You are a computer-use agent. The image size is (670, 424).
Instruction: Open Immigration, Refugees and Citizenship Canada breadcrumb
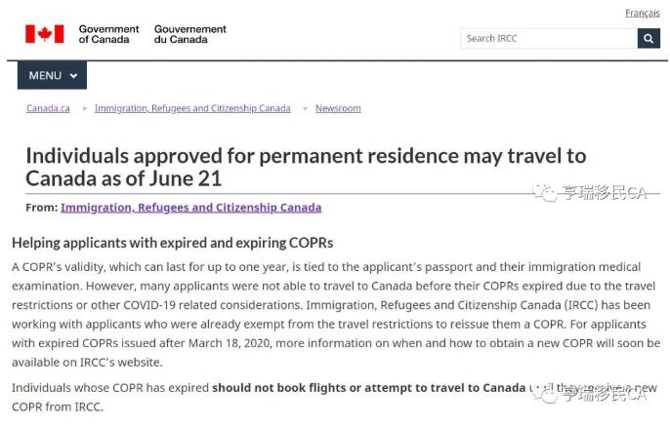pyautogui.click(x=192, y=108)
